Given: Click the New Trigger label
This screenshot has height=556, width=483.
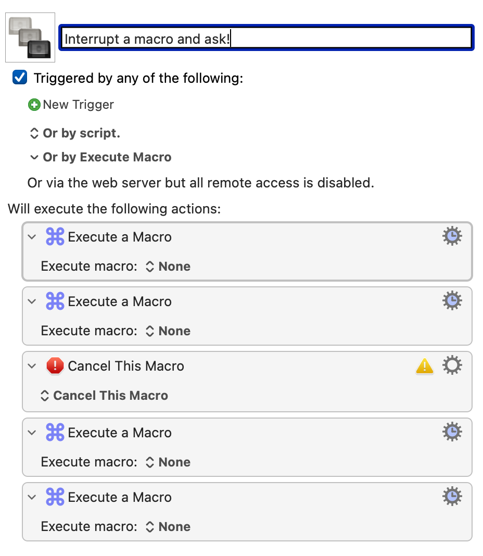Looking at the screenshot, I should 79,105.
